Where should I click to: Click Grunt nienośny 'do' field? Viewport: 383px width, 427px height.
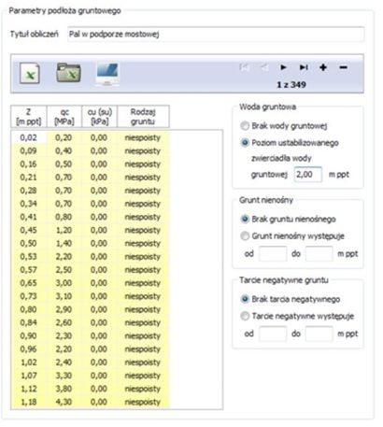(x=319, y=254)
